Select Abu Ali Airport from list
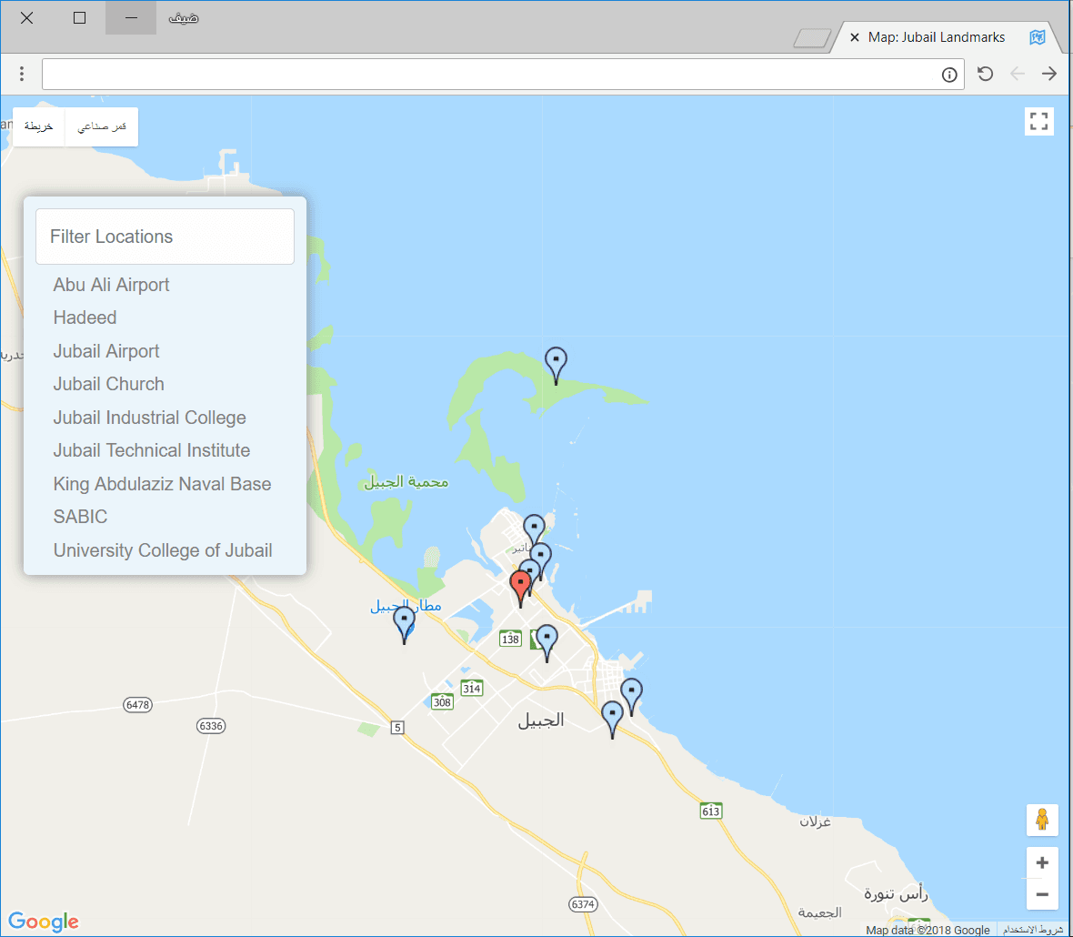 [x=111, y=285]
